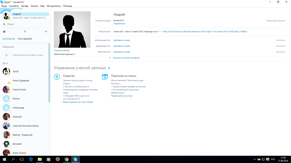This screenshot has height=163, width=291.
Task: Click Саня Комов's avatar
Action: point(6,89)
